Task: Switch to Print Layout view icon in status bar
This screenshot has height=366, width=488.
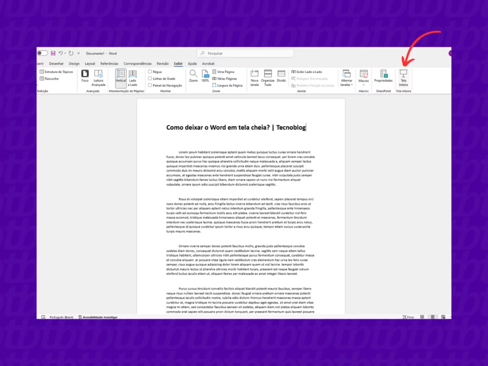Action: pyautogui.click(x=433, y=317)
